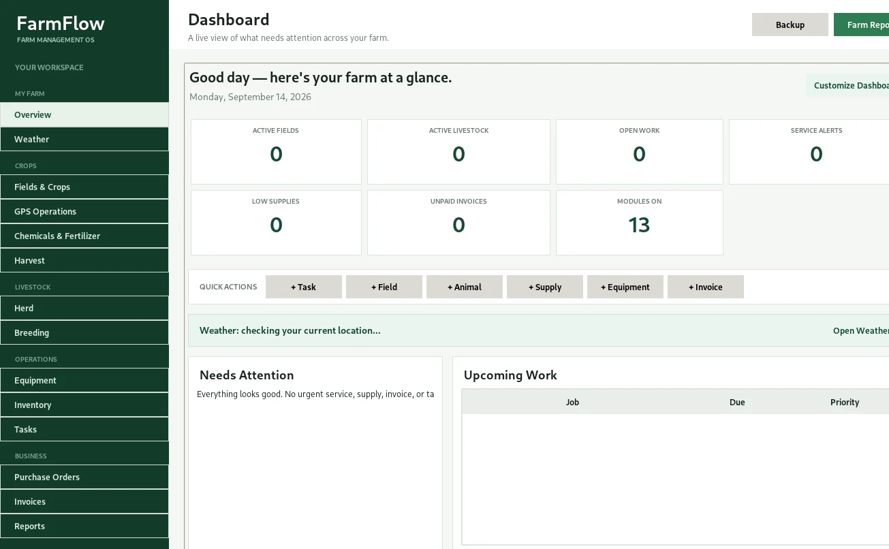The image size is (889, 549).
Task: Open the Breeding section
Action: click(84, 332)
